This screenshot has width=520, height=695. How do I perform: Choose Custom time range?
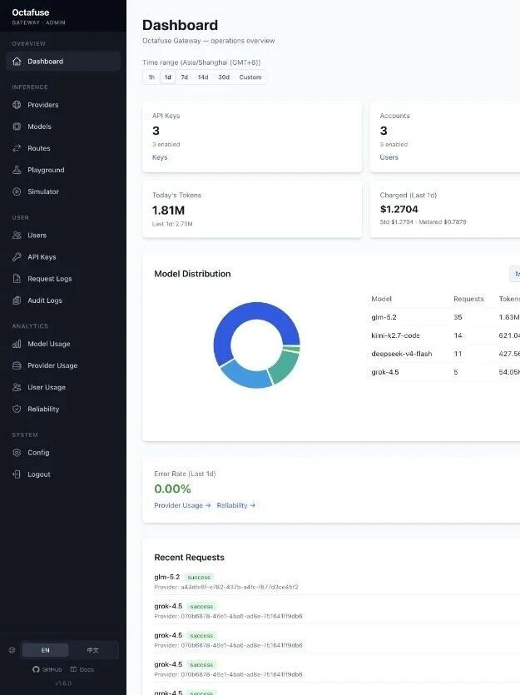tap(250, 77)
